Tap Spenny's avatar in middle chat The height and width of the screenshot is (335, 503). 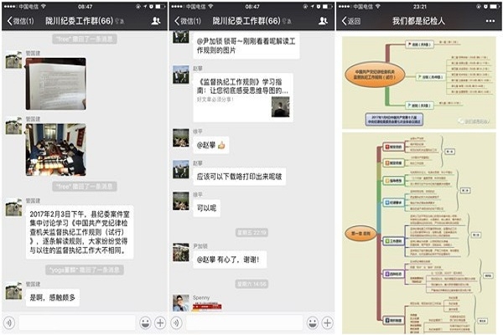click(x=180, y=302)
